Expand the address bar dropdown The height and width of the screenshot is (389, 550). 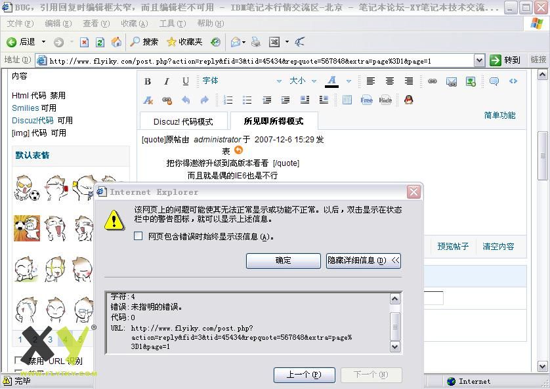click(479, 60)
